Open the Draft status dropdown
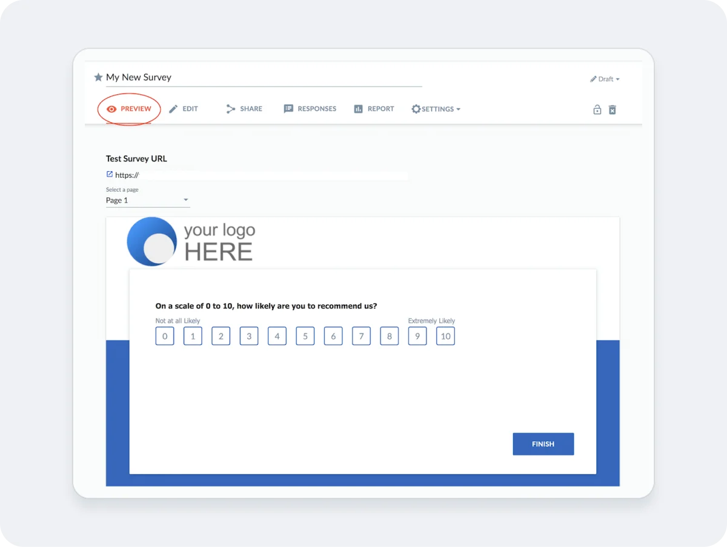 (x=605, y=79)
